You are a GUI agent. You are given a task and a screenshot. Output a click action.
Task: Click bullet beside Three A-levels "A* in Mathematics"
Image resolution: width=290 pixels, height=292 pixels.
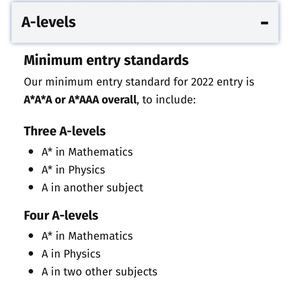(x=32, y=152)
